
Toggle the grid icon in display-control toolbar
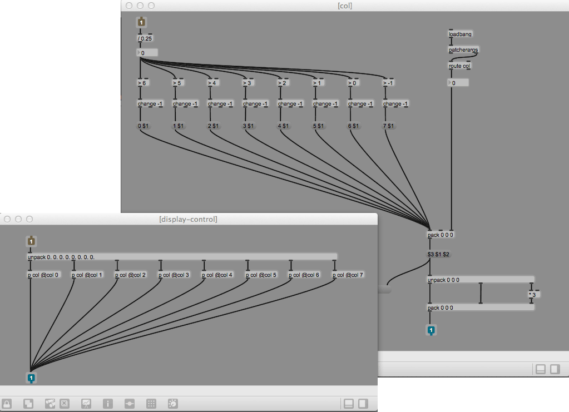151,404
